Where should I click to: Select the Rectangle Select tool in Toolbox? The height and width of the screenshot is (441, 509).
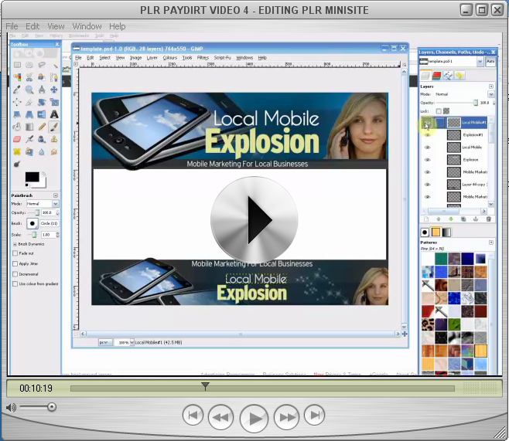click(17, 65)
